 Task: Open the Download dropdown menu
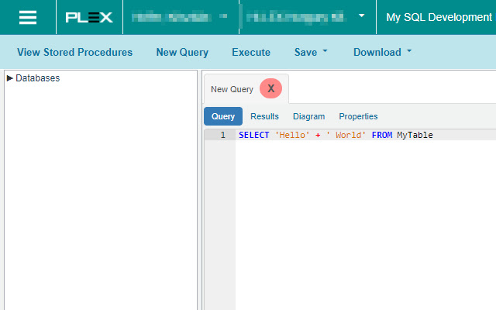[382, 52]
